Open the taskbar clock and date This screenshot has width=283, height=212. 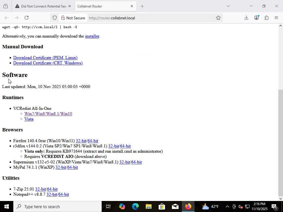coord(260,206)
